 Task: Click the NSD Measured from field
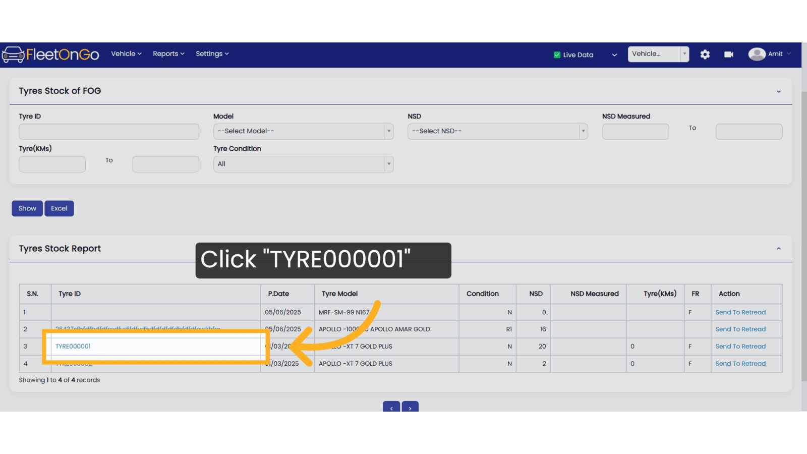tap(636, 132)
